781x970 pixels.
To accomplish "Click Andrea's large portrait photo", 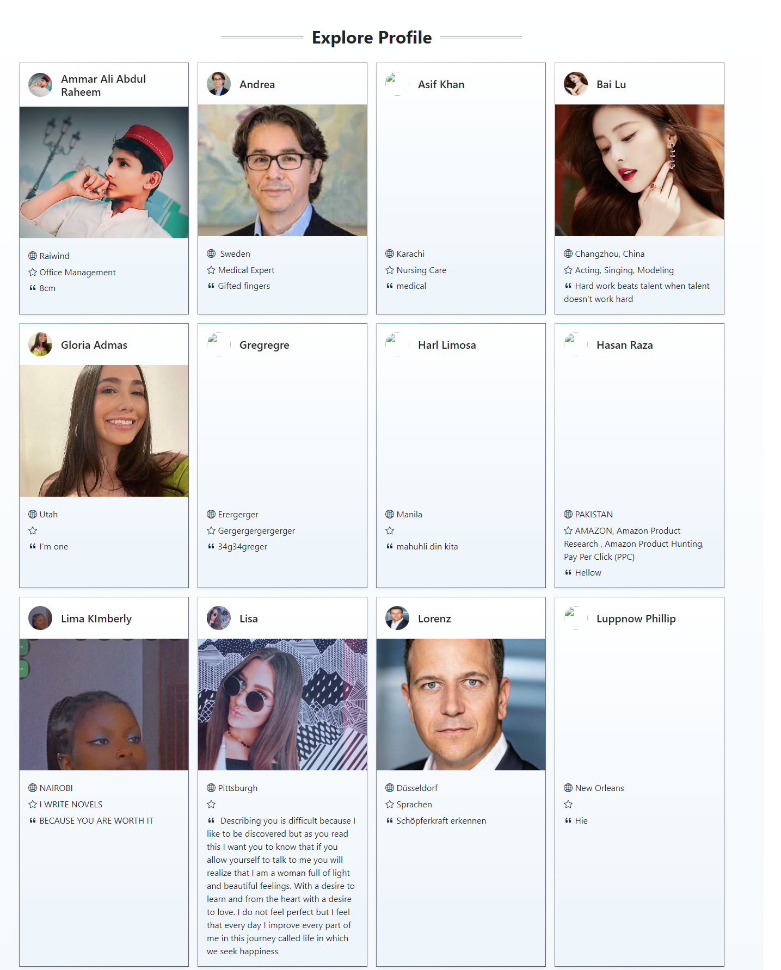I will click(x=282, y=170).
